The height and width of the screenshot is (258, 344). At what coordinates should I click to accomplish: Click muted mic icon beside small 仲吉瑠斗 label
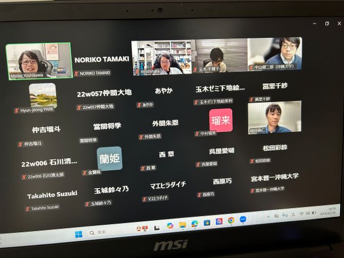pos(21,144)
